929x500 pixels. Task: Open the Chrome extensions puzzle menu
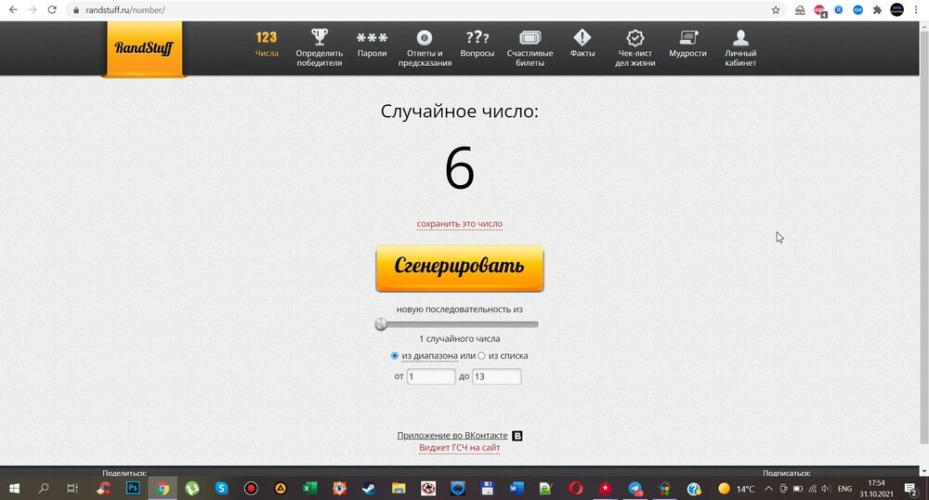(877, 10)
